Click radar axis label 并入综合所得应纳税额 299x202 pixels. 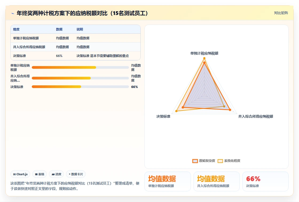(x=255, y=116)
